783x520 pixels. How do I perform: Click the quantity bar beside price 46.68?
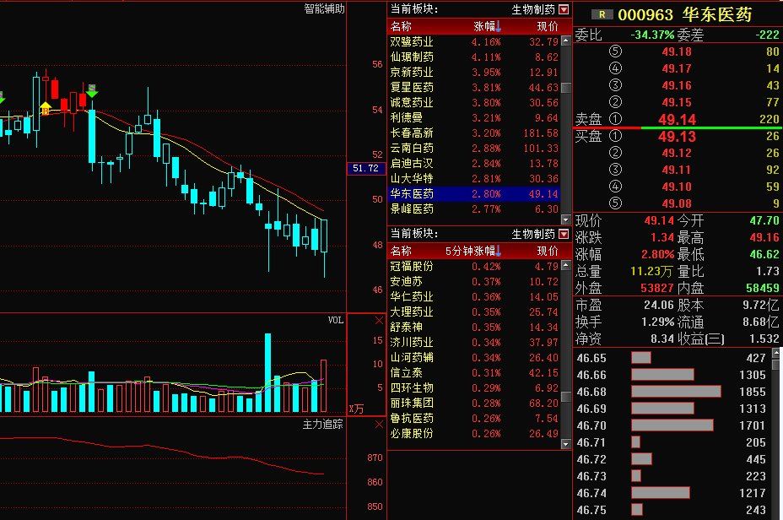point(675,393)
